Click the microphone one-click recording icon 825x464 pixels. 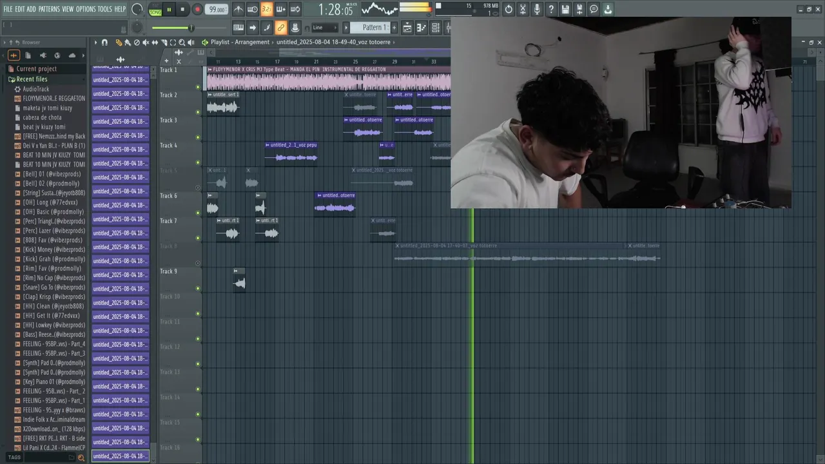point(537,9)
